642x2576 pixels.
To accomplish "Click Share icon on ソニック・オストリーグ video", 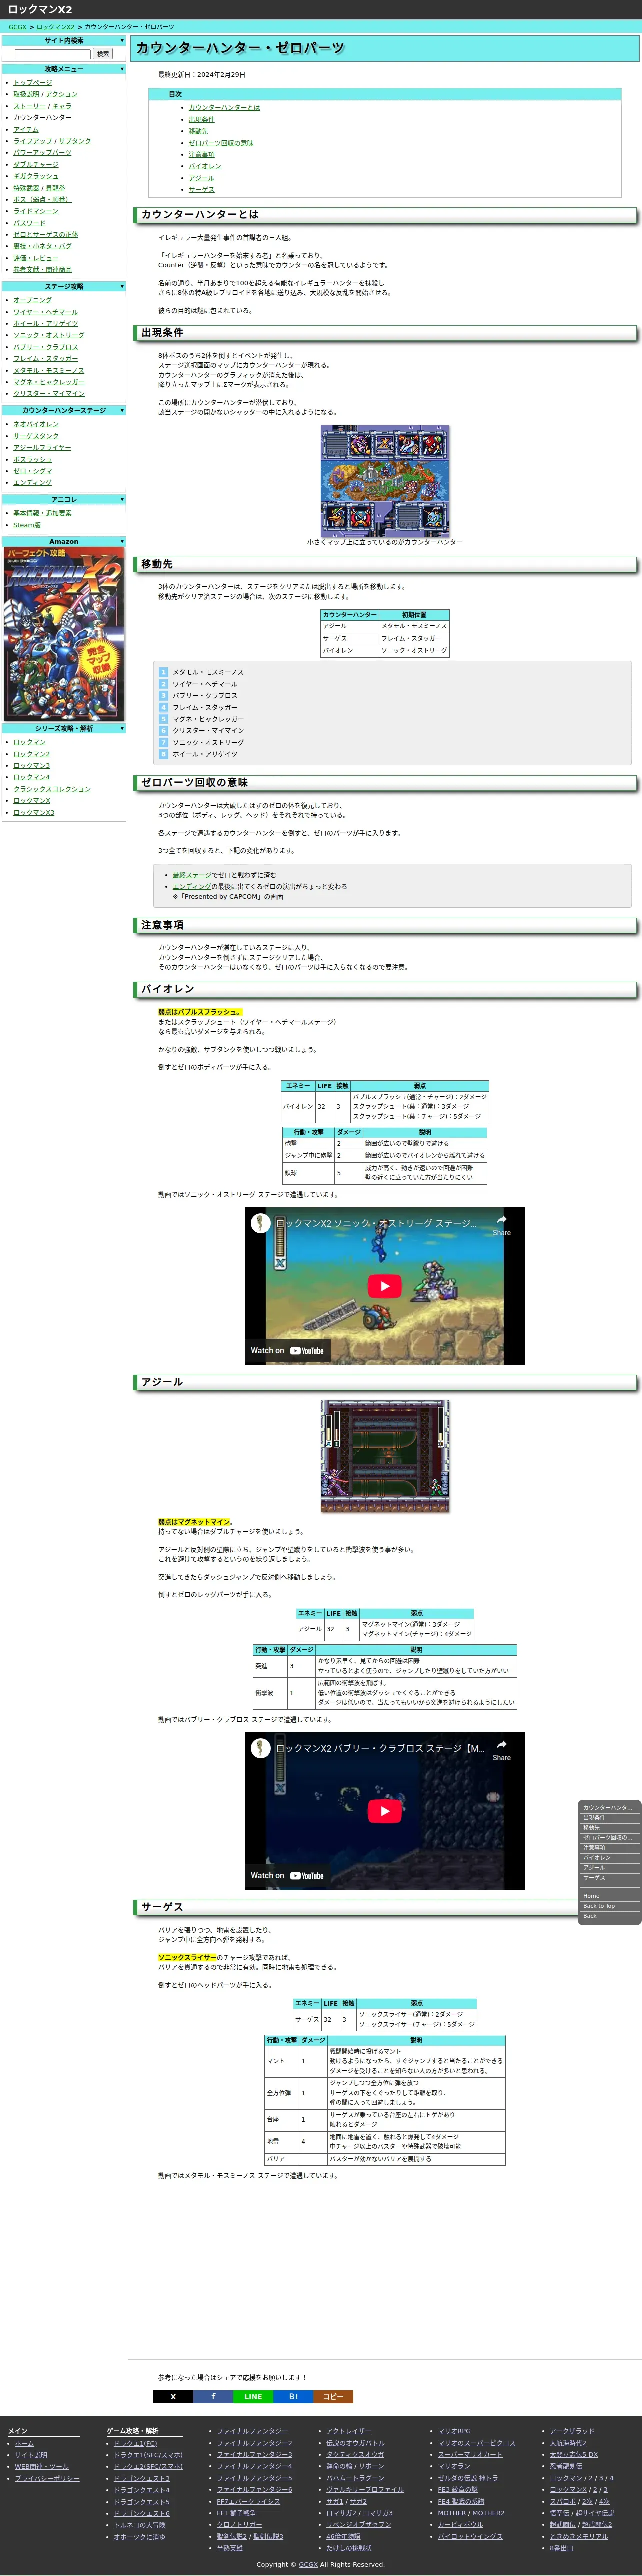I will click(501, 1224).
